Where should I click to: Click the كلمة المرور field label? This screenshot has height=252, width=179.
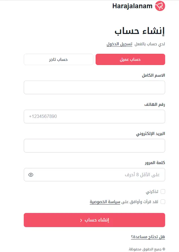[155, 163]
